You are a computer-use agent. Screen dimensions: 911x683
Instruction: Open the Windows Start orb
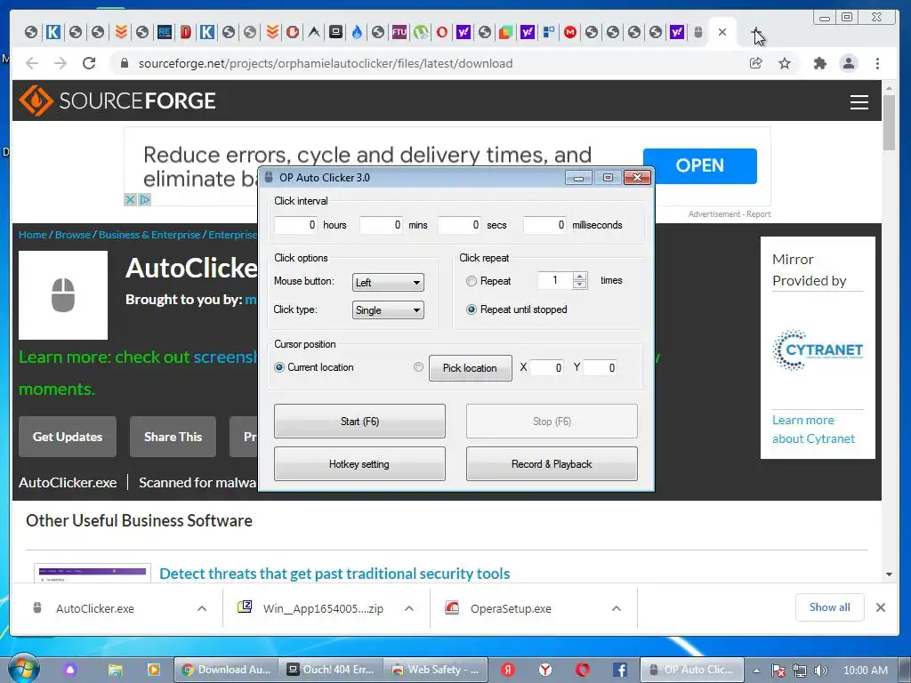click(x=24, y=669)
